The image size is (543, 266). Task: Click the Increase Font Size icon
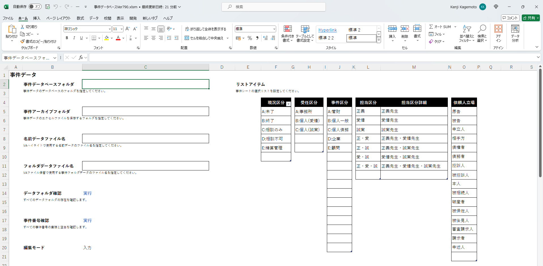pyautogui.click(x=127, y=29)
